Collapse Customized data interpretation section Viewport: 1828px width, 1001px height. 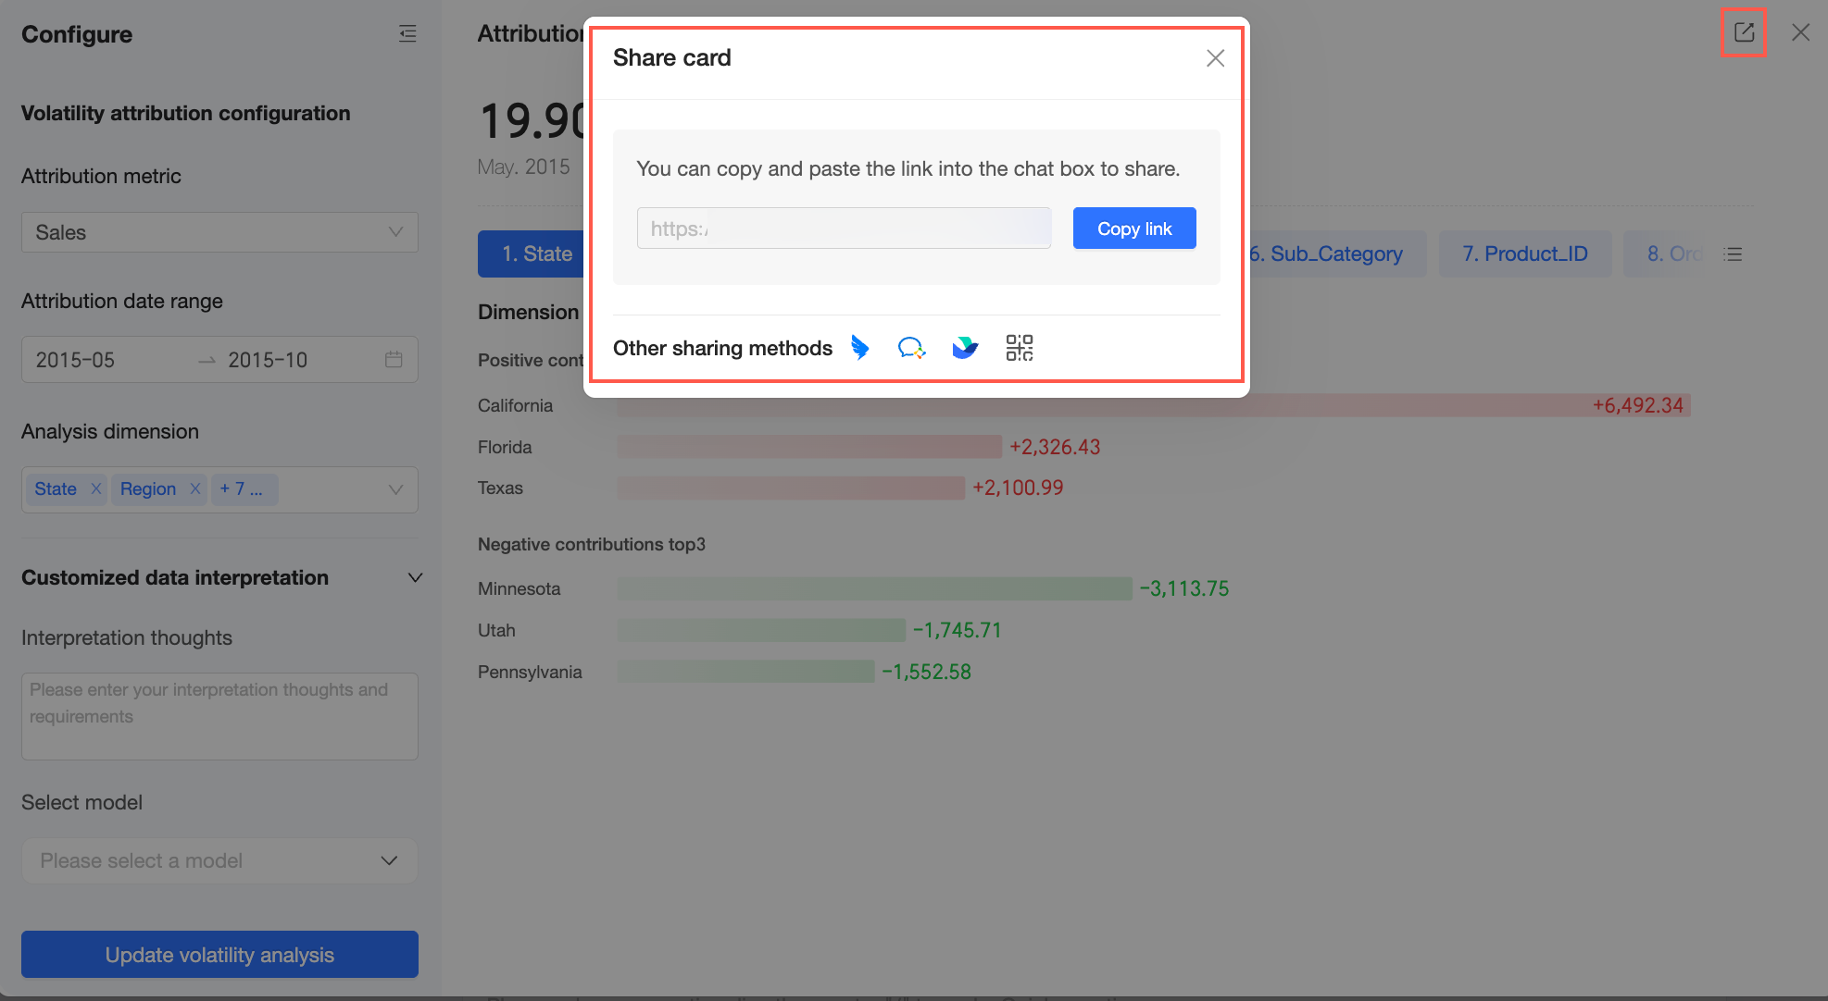point(415,577)
